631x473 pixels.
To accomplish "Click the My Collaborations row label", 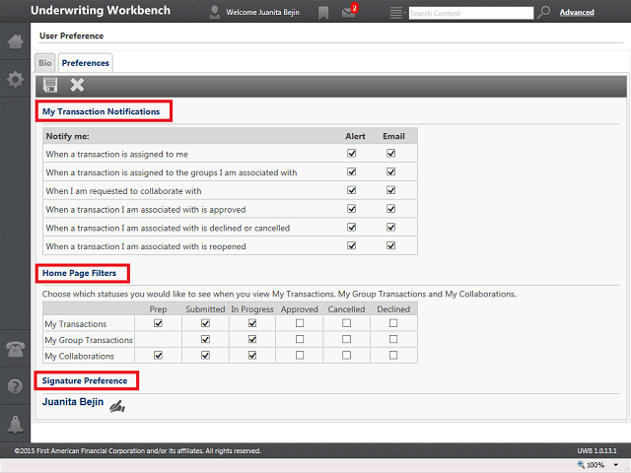I will tap(79, 356).
